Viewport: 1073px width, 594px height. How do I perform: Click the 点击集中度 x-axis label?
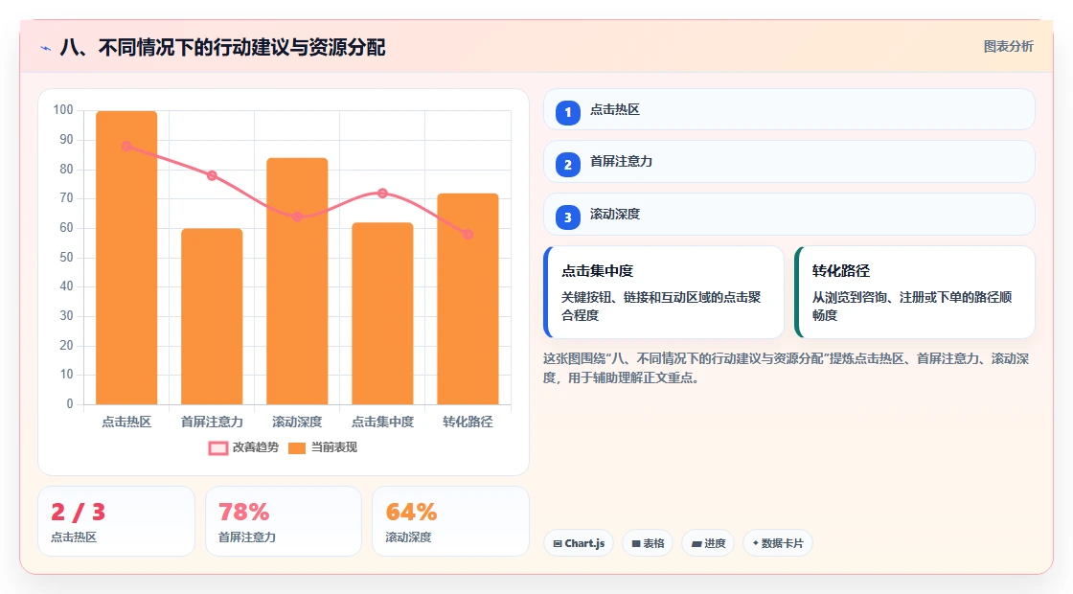pyautogui.click(x=382, y=422)
